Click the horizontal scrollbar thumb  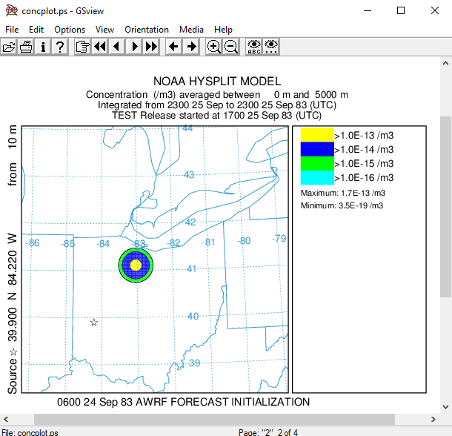pyautogui.click(x=214, y=419)
